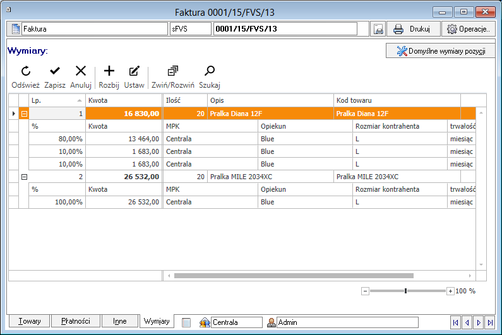Click zoom in plus button
This screenshot has width=502, height=335.
coord(450,291)
